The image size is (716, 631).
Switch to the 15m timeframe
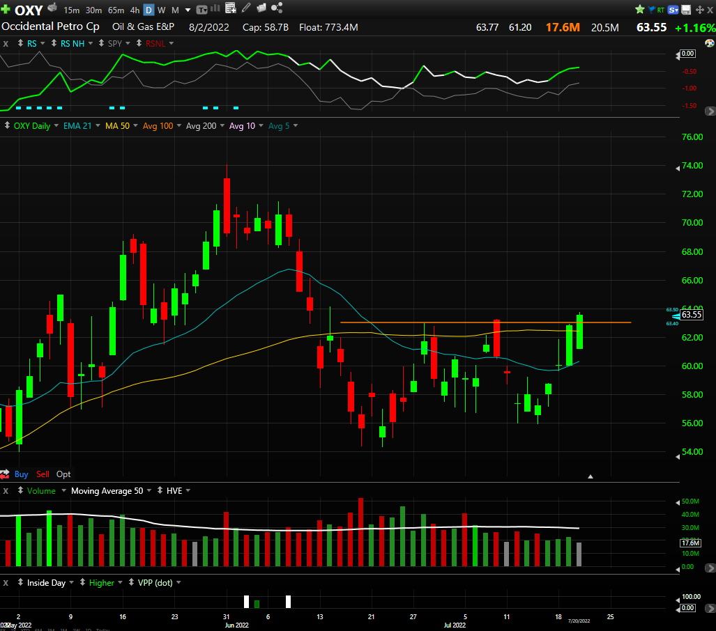[x=71, y=10]
